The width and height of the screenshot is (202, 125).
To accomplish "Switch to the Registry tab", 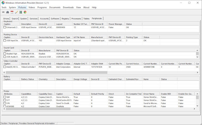I will pos(65,19).
